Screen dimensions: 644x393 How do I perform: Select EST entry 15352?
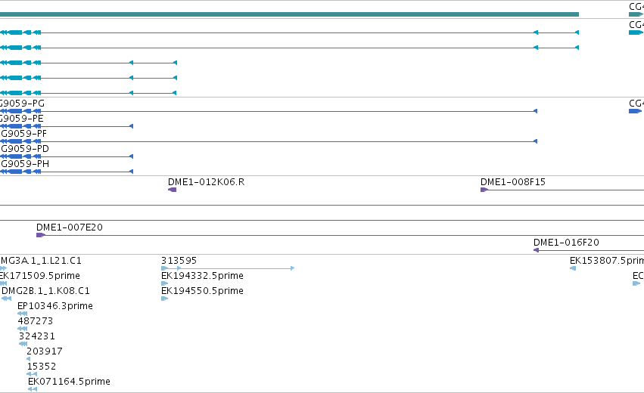coord(42,367)
